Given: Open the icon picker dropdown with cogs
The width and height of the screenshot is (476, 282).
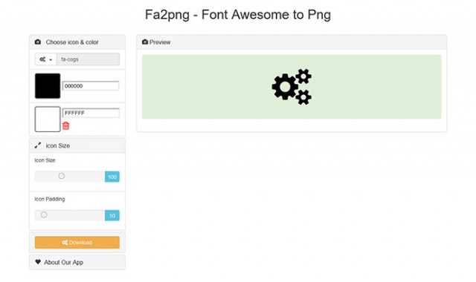Looking at the screenshot, I should 46,59.
